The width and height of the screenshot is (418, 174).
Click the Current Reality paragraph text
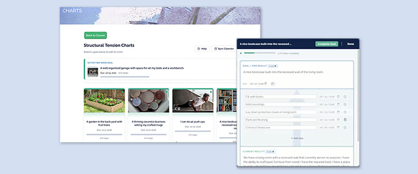(296, 162)
